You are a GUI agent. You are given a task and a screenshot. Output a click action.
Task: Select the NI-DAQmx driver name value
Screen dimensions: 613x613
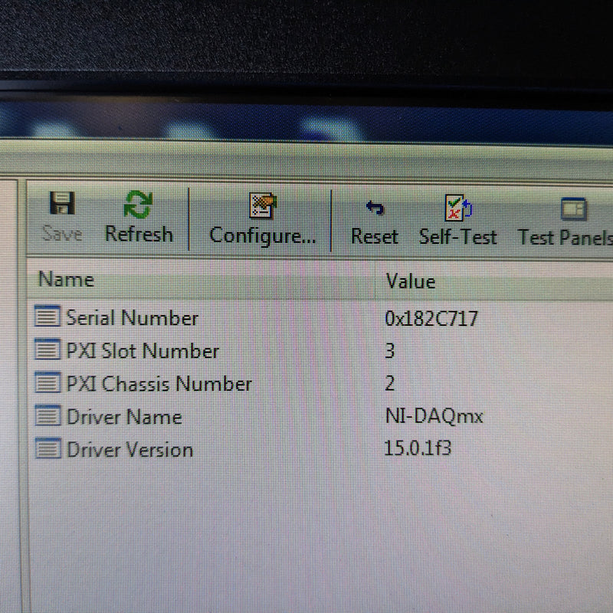point(434,417)
